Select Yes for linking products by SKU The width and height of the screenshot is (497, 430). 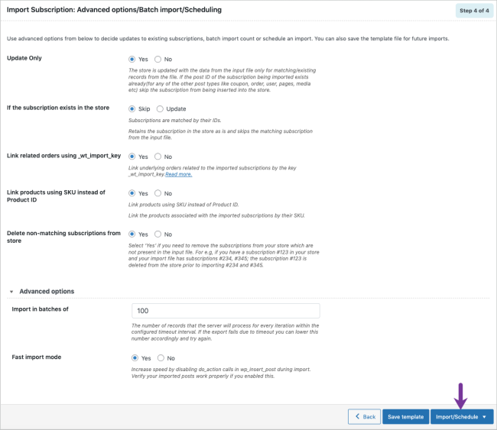(132, 193)
